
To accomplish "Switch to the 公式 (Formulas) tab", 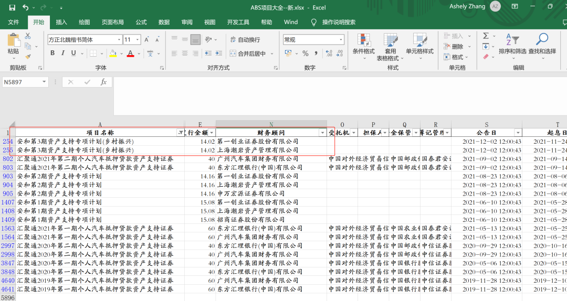I will tap(141, 22).
